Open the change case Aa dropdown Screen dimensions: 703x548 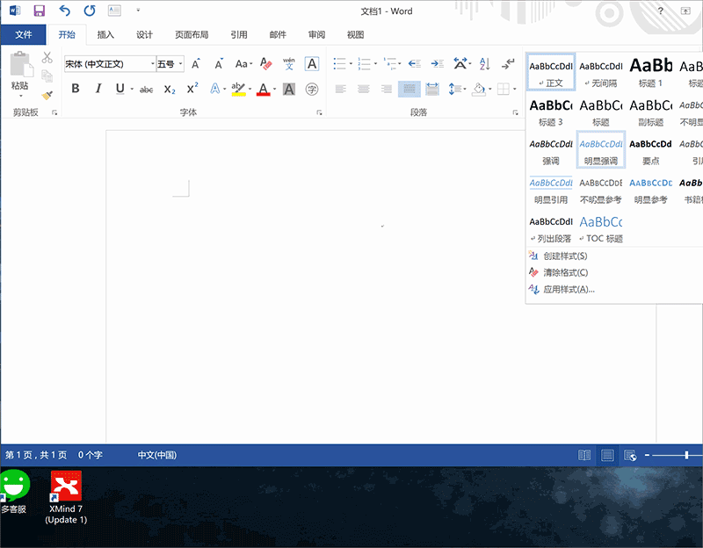coord(244,64)
